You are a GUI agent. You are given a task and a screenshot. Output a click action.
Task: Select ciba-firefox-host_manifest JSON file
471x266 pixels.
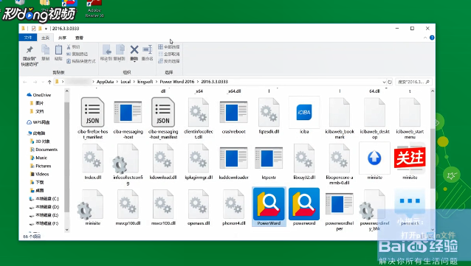click(92, 118)
